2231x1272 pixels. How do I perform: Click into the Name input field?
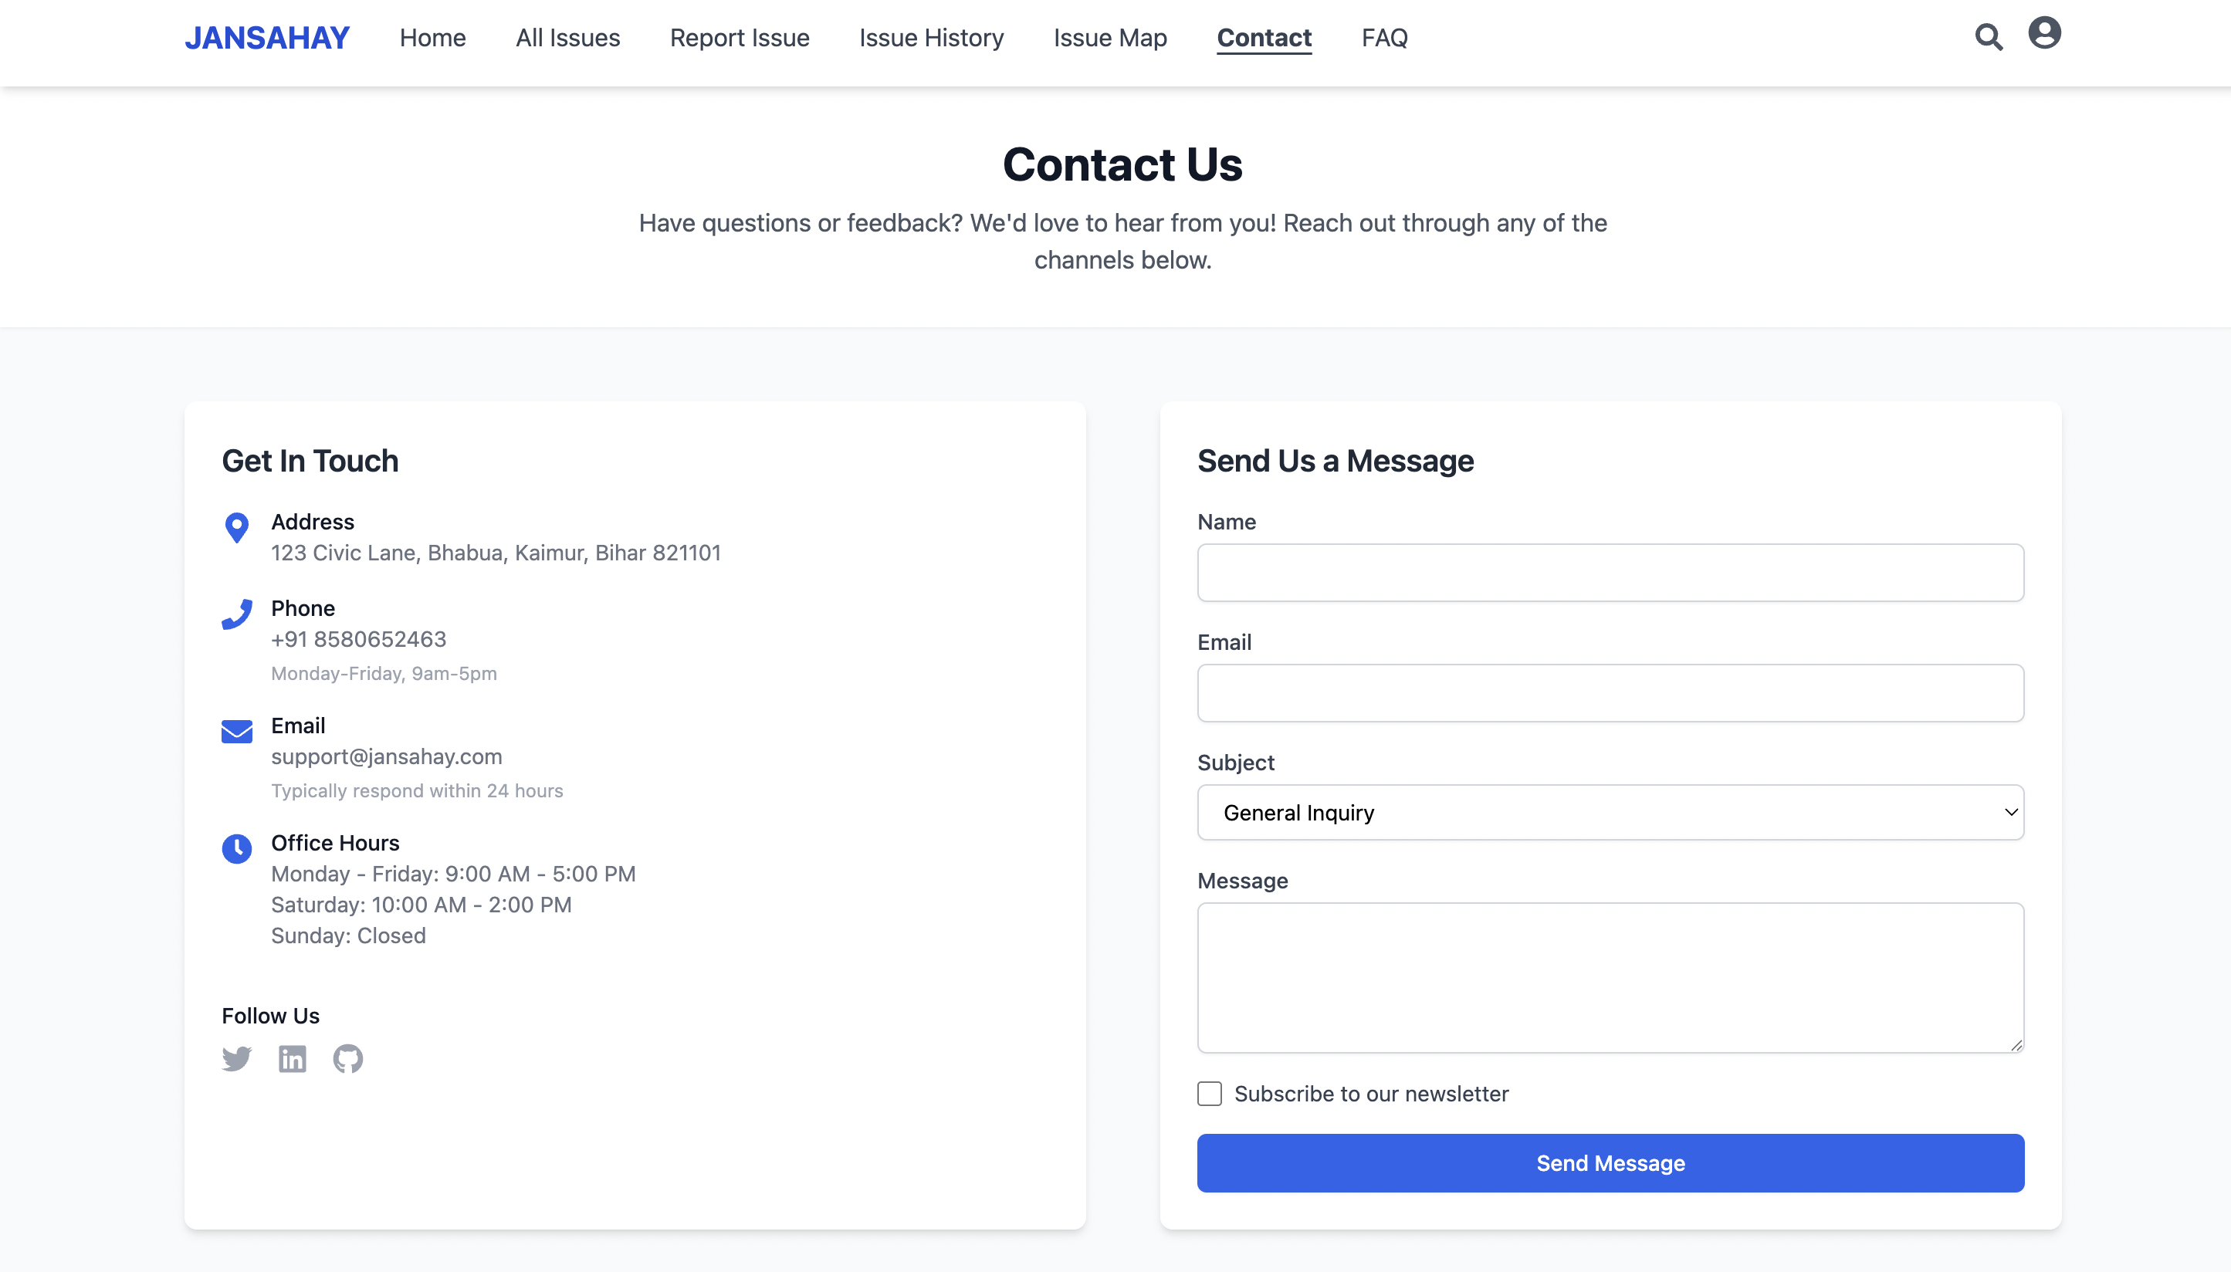[x=1610, y=572]
